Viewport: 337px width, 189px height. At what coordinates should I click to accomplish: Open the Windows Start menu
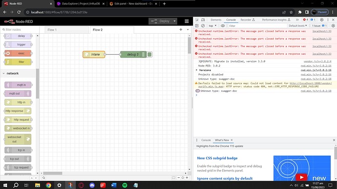pyautogui.click(x=5, y=185)
